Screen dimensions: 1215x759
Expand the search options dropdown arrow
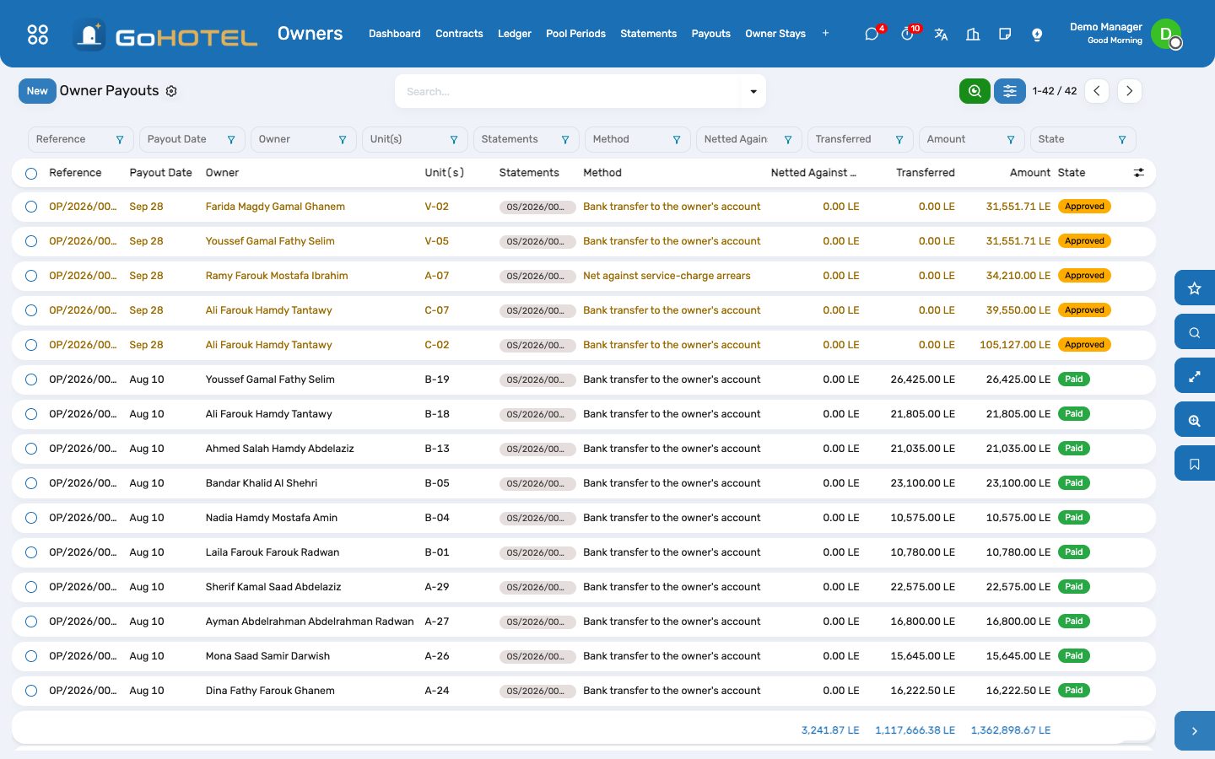(x=753, y=91)
